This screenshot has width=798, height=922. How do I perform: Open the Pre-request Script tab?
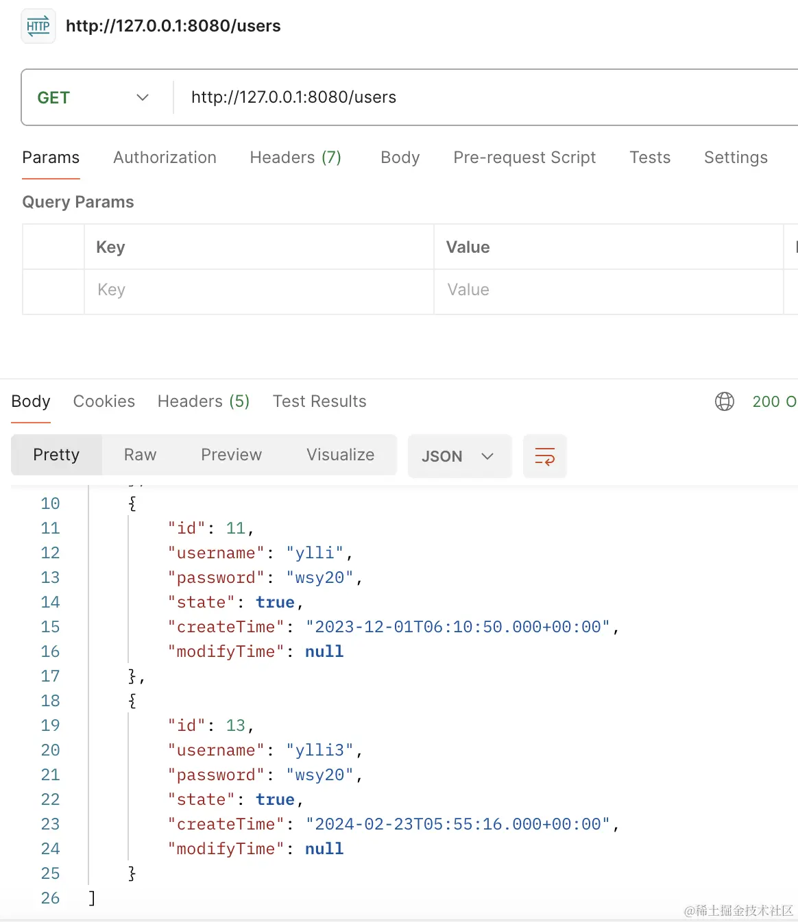524,158
